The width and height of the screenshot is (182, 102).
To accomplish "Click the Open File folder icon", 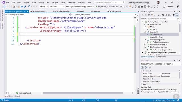I will tap(18, 7).
